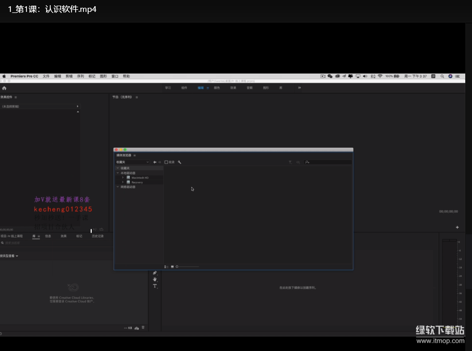Open the 信息 tab
This screenshot has height=351, width=472.
click(48, 236)
